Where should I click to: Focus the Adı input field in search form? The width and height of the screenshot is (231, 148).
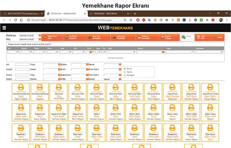pyautogui.click(x=22, y=65)
